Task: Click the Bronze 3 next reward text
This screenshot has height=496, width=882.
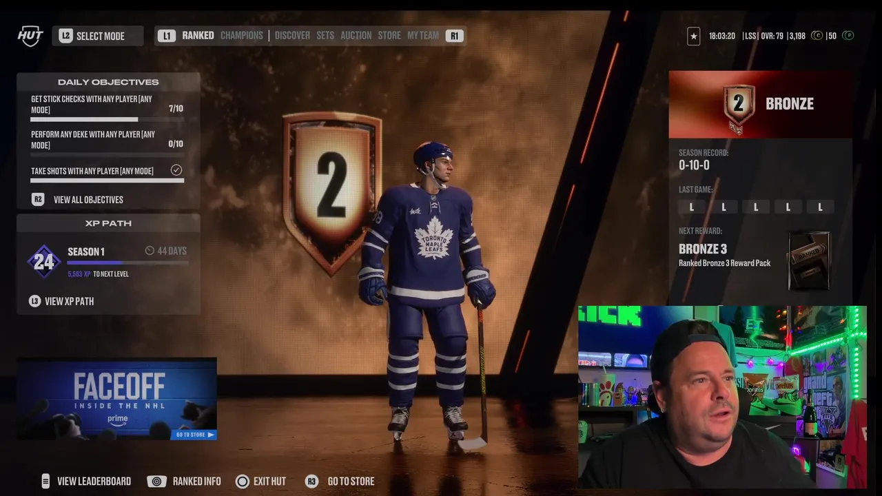Action: 703,249
